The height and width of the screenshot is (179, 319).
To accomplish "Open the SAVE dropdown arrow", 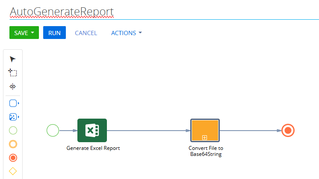I will (32, 33).
